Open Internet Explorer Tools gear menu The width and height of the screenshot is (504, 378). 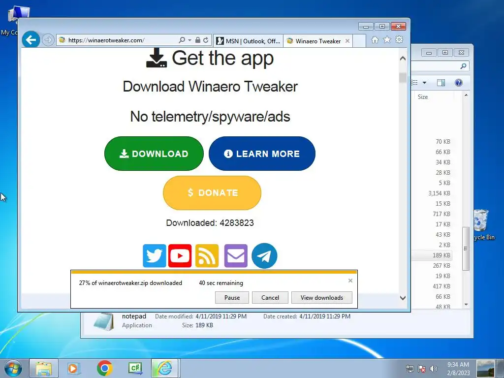pos(399,39)
